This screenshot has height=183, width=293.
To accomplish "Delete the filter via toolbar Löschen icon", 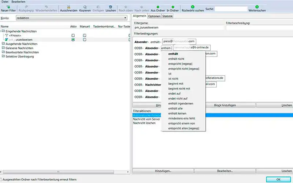I will (x=111, y=7).
